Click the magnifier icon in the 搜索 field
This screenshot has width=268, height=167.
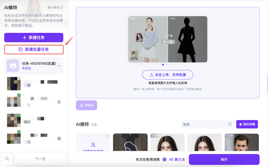(x=230, y=124)
